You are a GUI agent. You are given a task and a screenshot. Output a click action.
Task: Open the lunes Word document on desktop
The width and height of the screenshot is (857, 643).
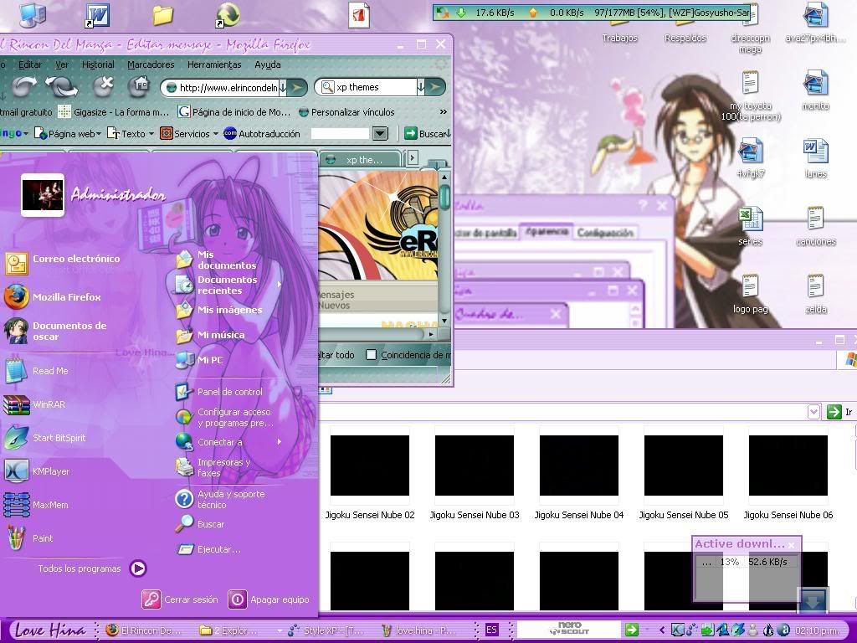816,158
